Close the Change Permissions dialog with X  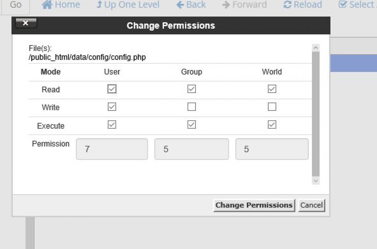pos(26,23)
